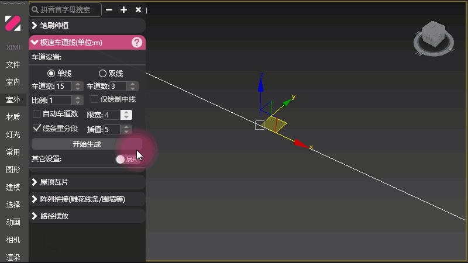Open the 材质 sidebar menu

13,117
